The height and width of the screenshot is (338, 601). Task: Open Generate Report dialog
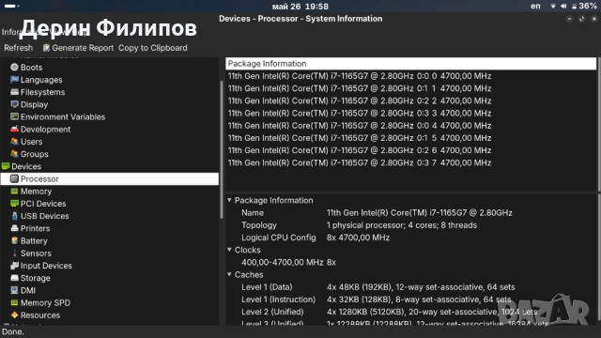coord(78,48)
